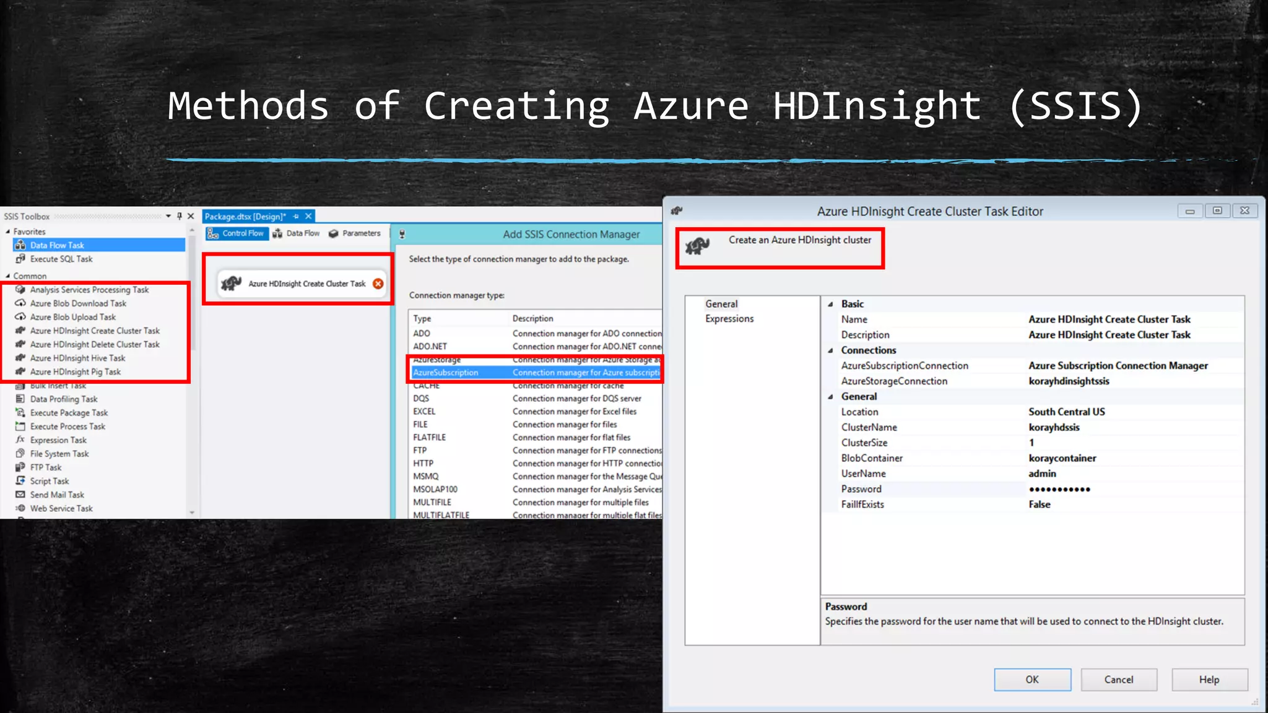Click the Web Service Task icon
The height and width of the screenshot is (713, 1268).
[20, 508]
